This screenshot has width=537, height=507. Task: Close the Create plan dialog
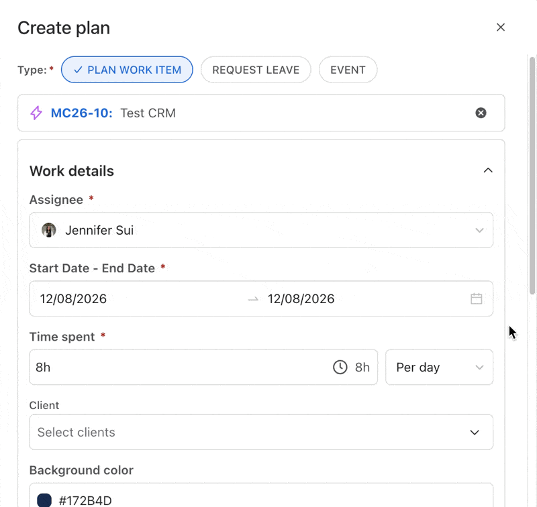(500, 27)
